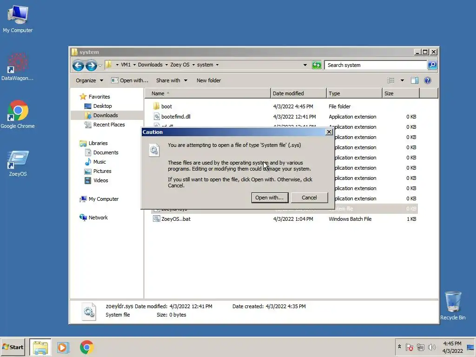The width and height of the screenshot is (476, 357).
Task: Expand the Zoey OS breadcrumb arrow
Action: coord(193,65)
